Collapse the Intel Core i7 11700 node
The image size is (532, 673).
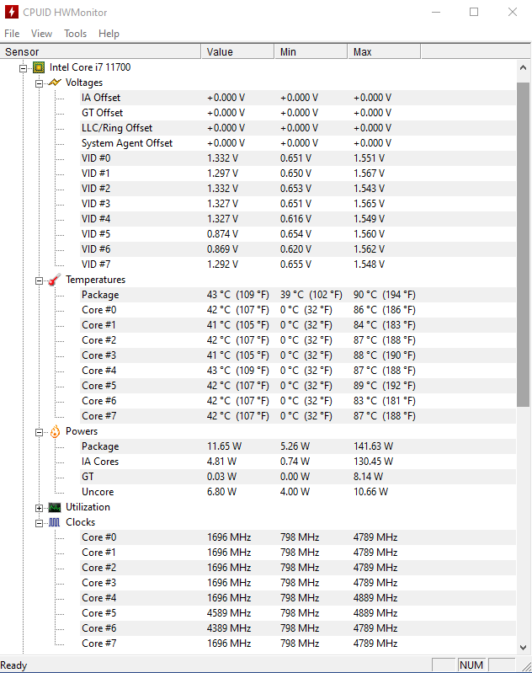24,67
